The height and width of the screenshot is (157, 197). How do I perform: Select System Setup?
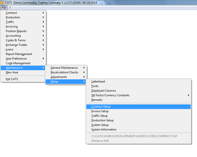pyautogui.click(x=138, y=125)
